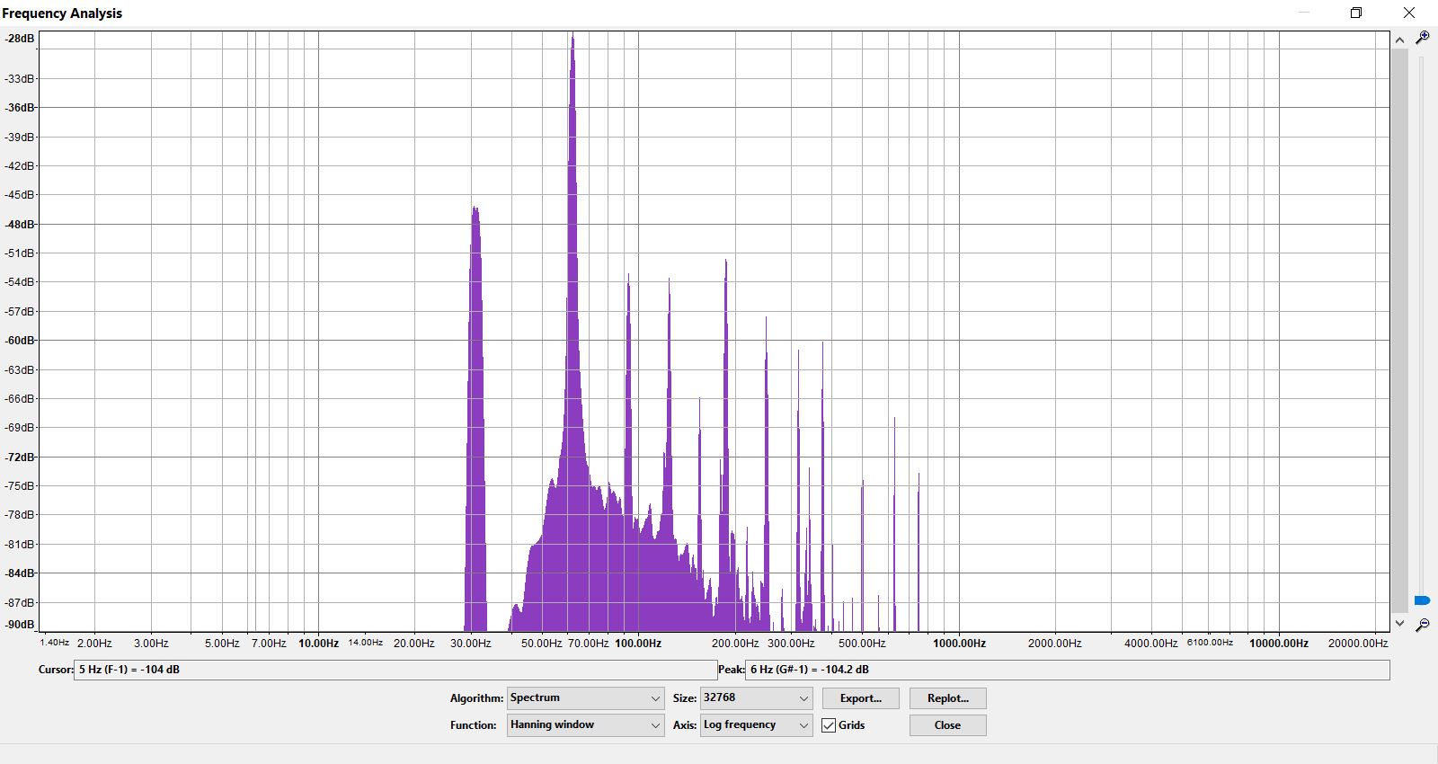Close the Frequency Analysis window
This screenshot has width=1438, height=764.
1409,13
